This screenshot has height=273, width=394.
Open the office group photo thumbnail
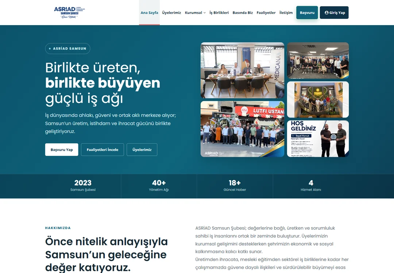[318, 60]
